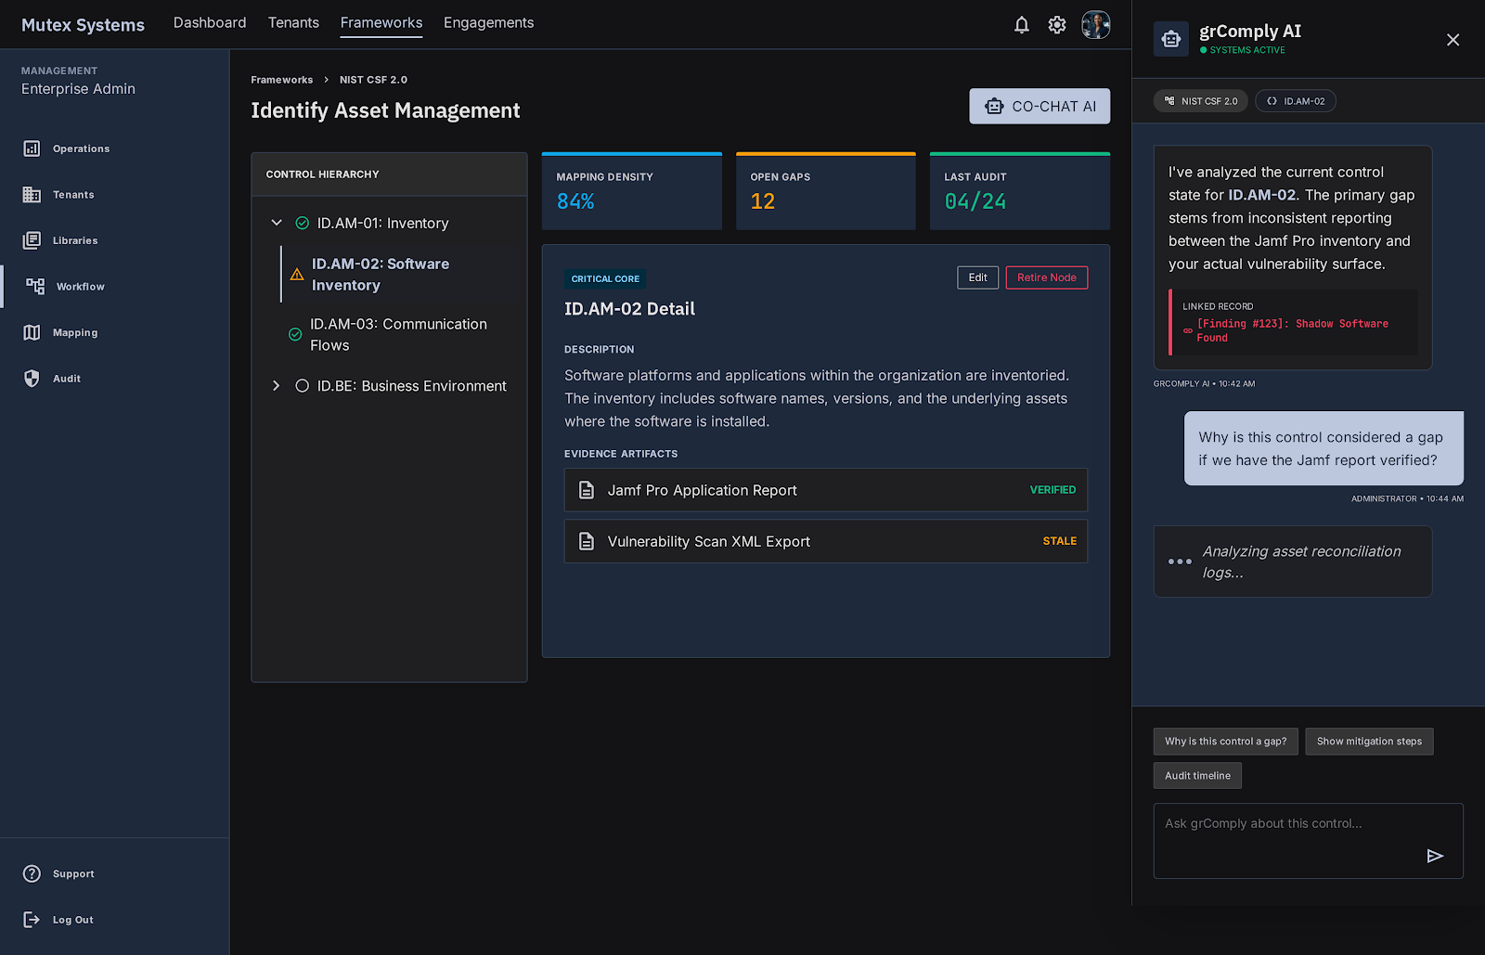Click the CONTROL HIERARCHY panel header
This screenshot has height=955, width=1485.
click(x=389, y=174)
